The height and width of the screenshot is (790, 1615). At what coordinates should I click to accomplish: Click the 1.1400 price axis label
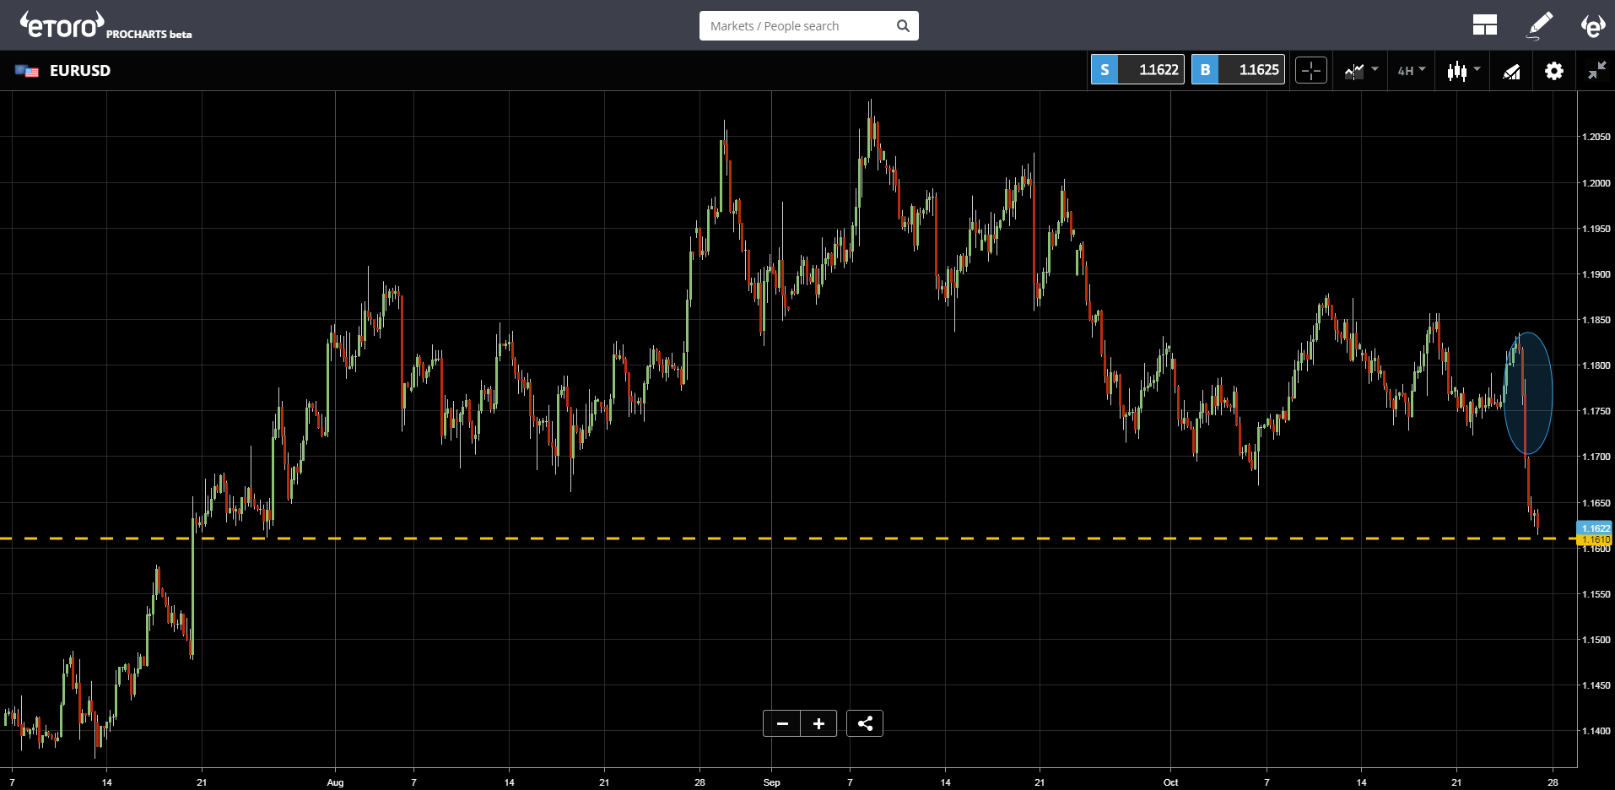click(x=1596, y=731)
